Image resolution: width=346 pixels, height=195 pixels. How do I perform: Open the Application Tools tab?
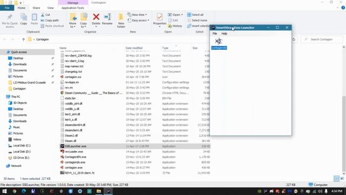coord(72,8)
